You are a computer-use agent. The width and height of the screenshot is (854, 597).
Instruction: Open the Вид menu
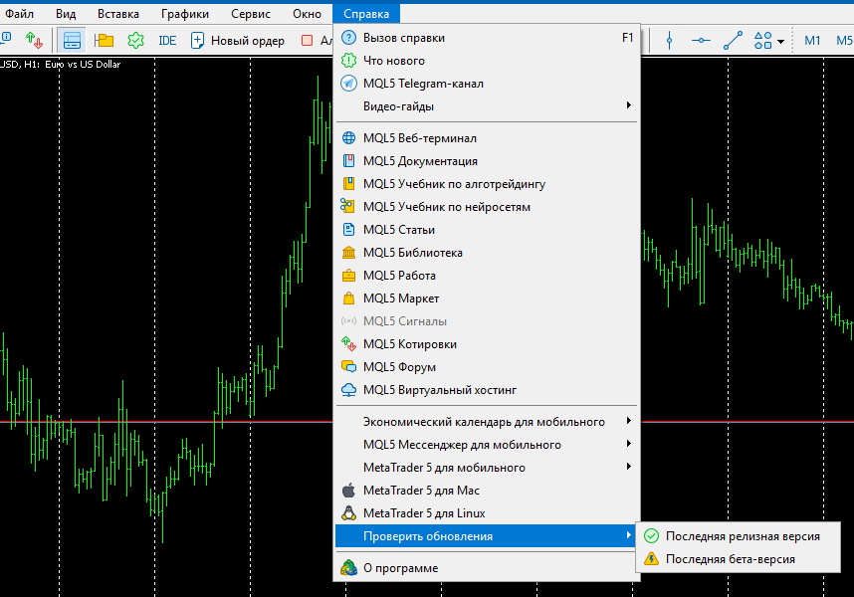click(x=66, y=14)
